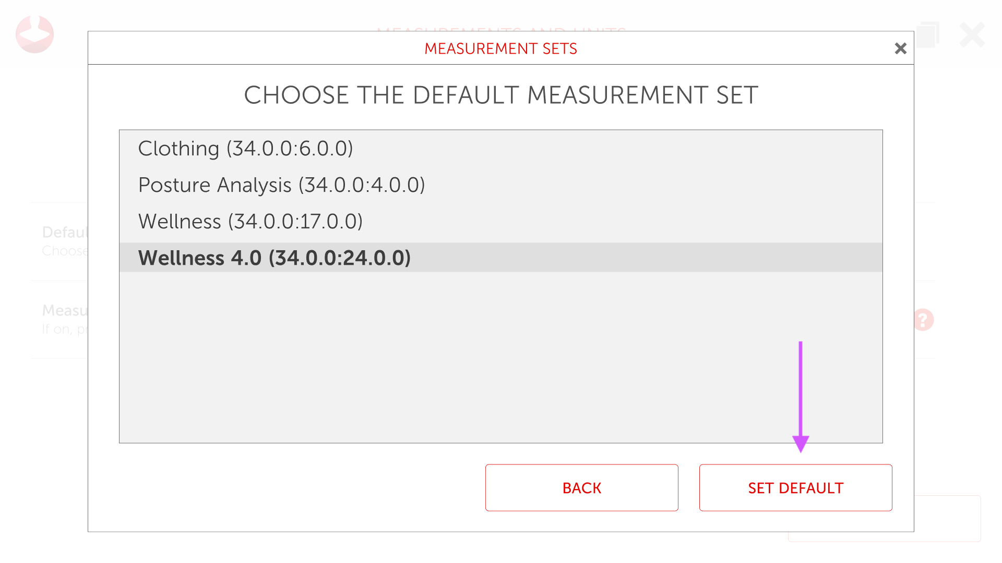Select the Clothing measurement set

point(245,149)
